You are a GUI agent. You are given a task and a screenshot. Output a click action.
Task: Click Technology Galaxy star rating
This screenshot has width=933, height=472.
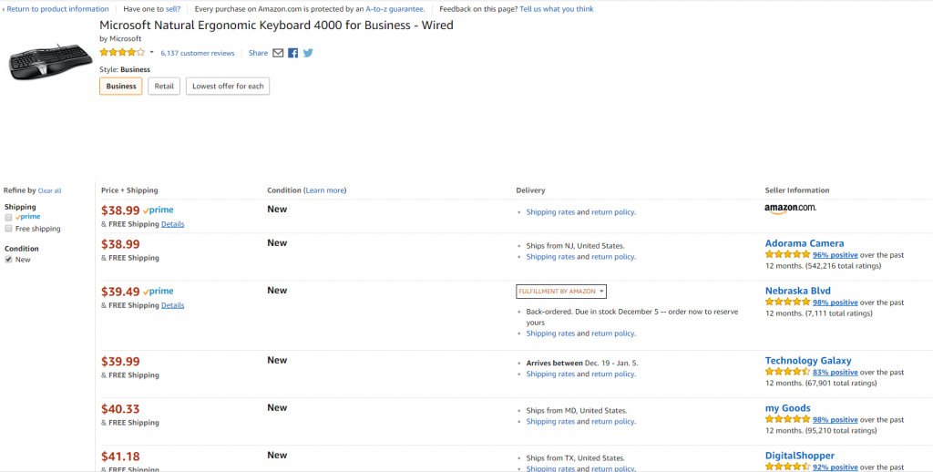click(x=787, y=372)
